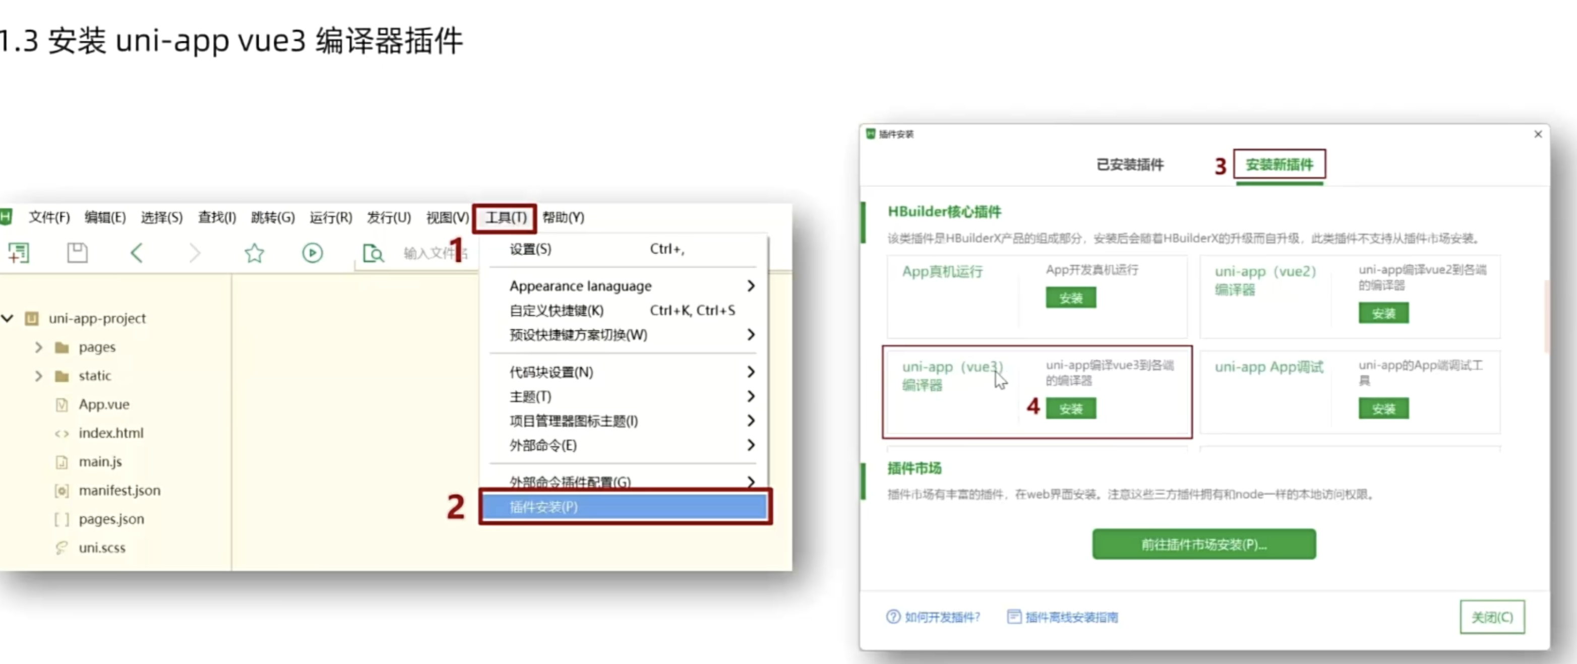Switch to the 安装新插件 tab
1577x664 pixels.
(x=1280, y=165)
